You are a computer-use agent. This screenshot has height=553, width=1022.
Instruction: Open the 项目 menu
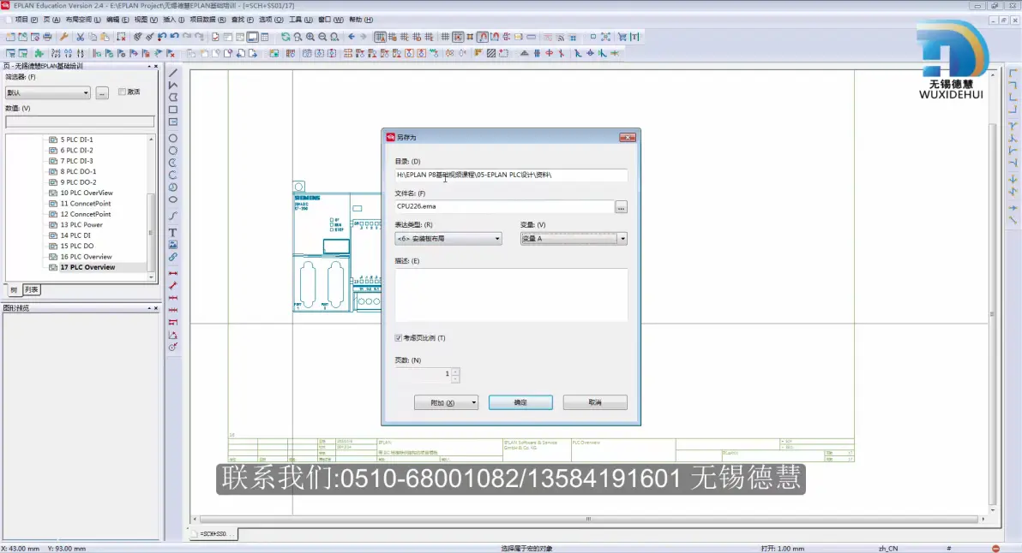point(26,20)
